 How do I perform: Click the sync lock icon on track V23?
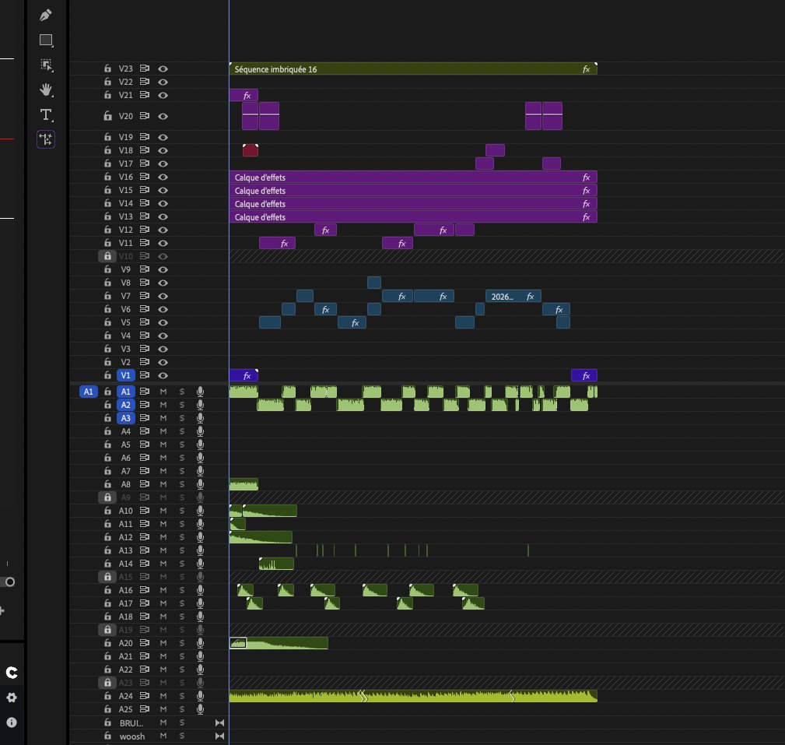tap(142, 69)
